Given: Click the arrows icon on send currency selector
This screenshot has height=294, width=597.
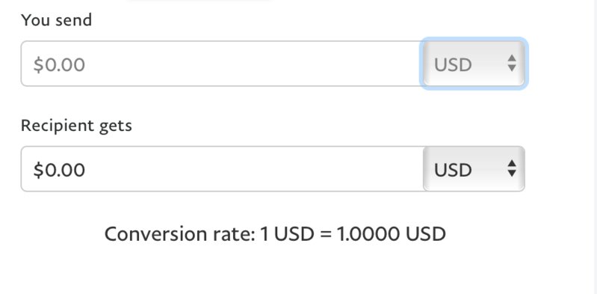Looking at the screenshot, I should pyautogui.click(x=512, y=64).
